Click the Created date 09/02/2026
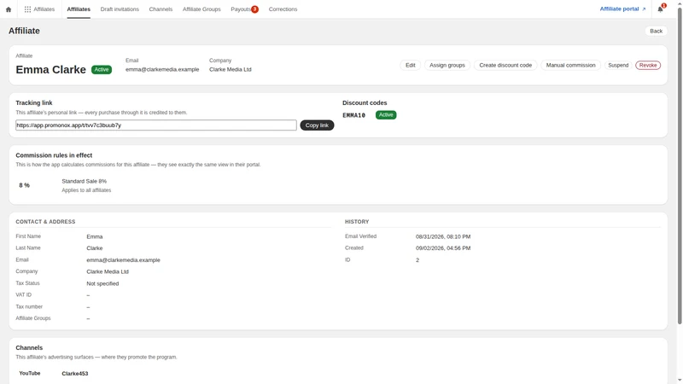 pyautogui.click(x=443, y=248)
